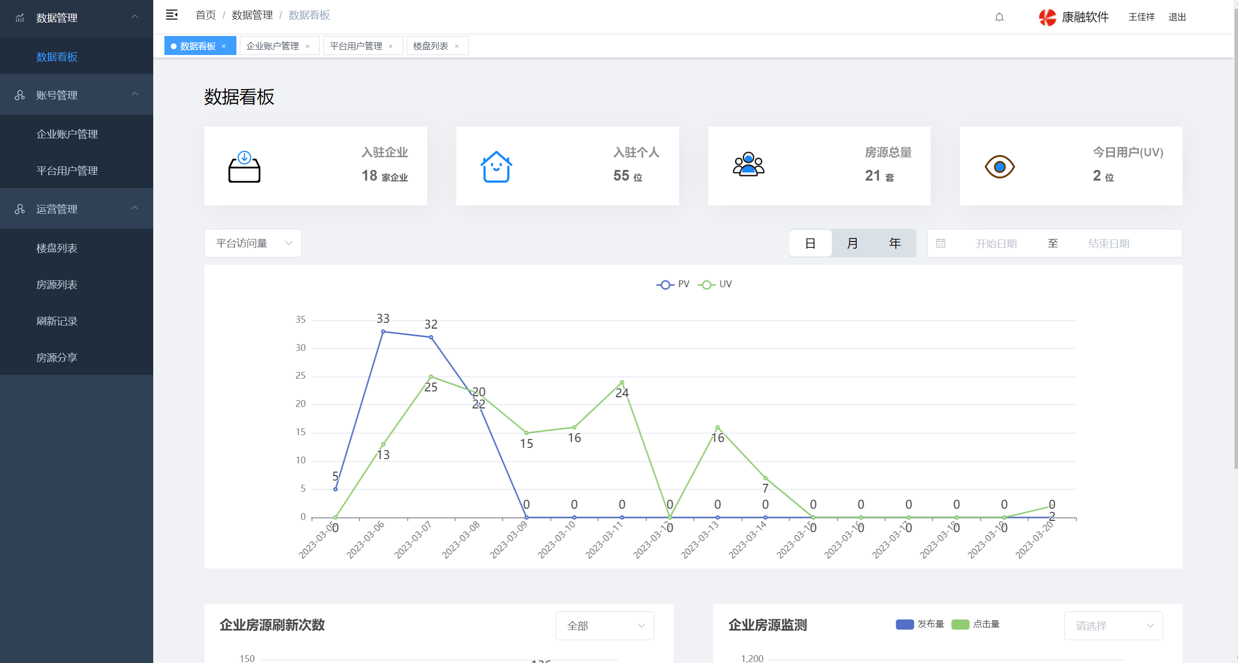
Task: Click the 企业房源监测 heading
Action: (x=768, y=625)
